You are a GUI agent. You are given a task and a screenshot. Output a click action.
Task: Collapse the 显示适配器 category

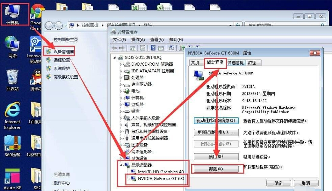coord(121,165)
